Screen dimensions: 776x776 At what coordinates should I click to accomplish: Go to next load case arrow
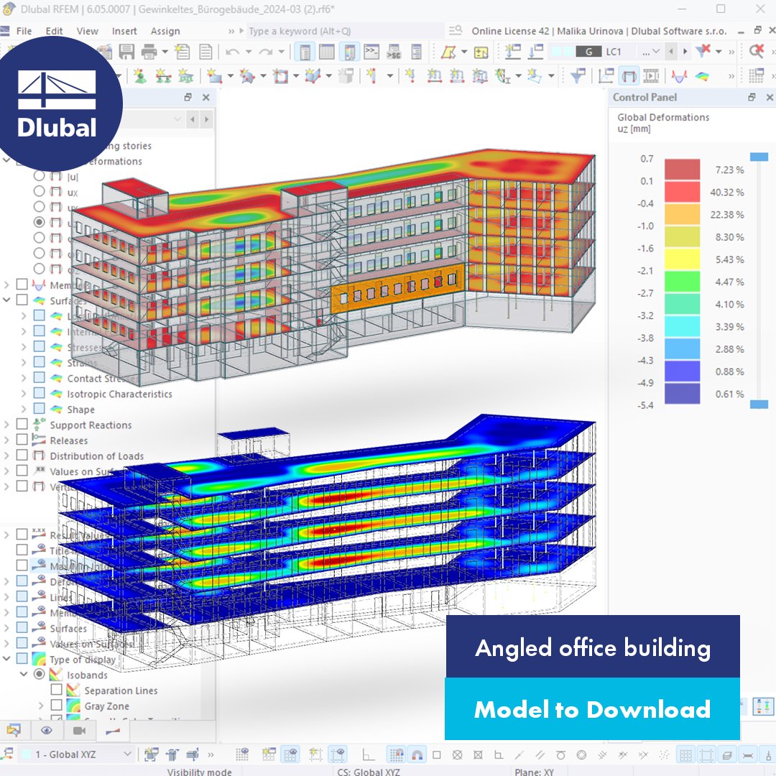tap(685, 52)
